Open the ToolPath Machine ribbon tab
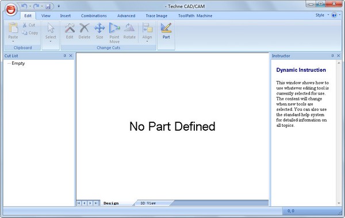345x218 pixels. pyautogui.click(x=195, y=16)
